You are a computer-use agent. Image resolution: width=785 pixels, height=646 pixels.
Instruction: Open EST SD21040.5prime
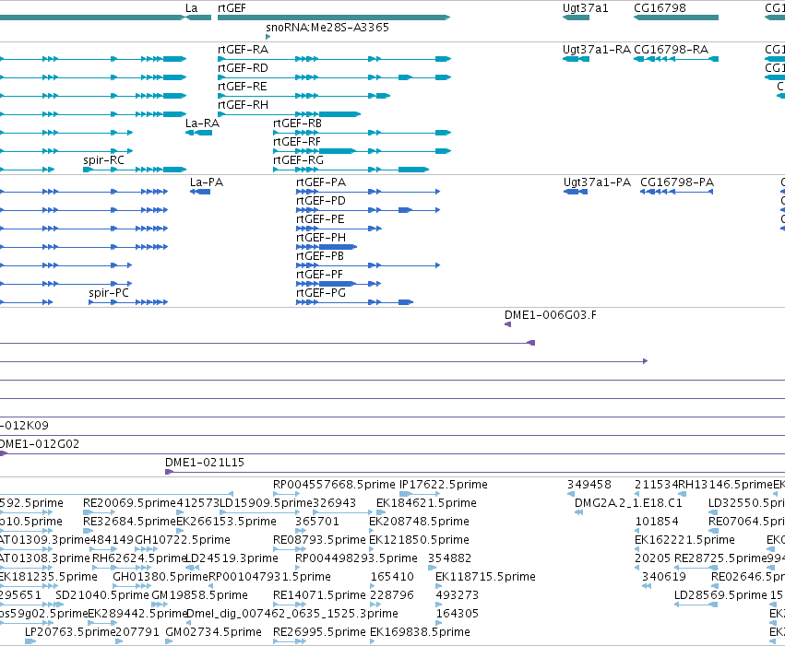(x=102, y=596)
